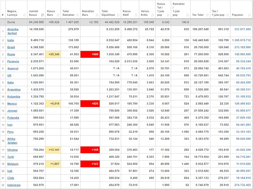Select yellow +25,345 new cases cell for Rusia
The width and height of the screenshot is (253, 189).
coord(53,54)
